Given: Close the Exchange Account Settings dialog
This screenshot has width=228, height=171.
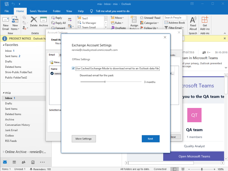Looking at the screenshot, I should point(165,37).
